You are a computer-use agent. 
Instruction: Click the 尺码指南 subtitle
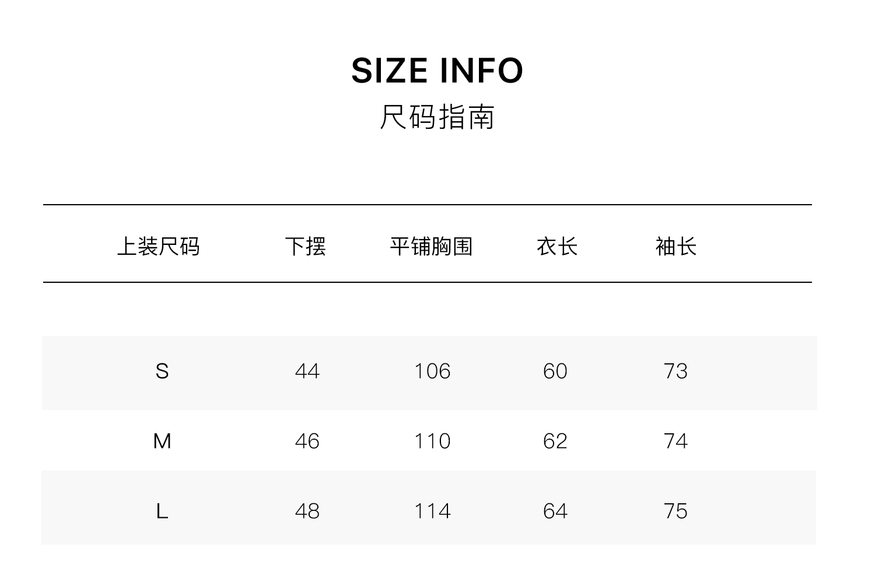click(437, 117)
